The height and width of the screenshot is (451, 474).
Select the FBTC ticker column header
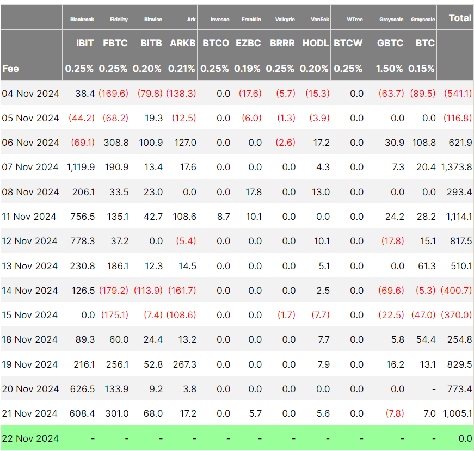[115, 43]
